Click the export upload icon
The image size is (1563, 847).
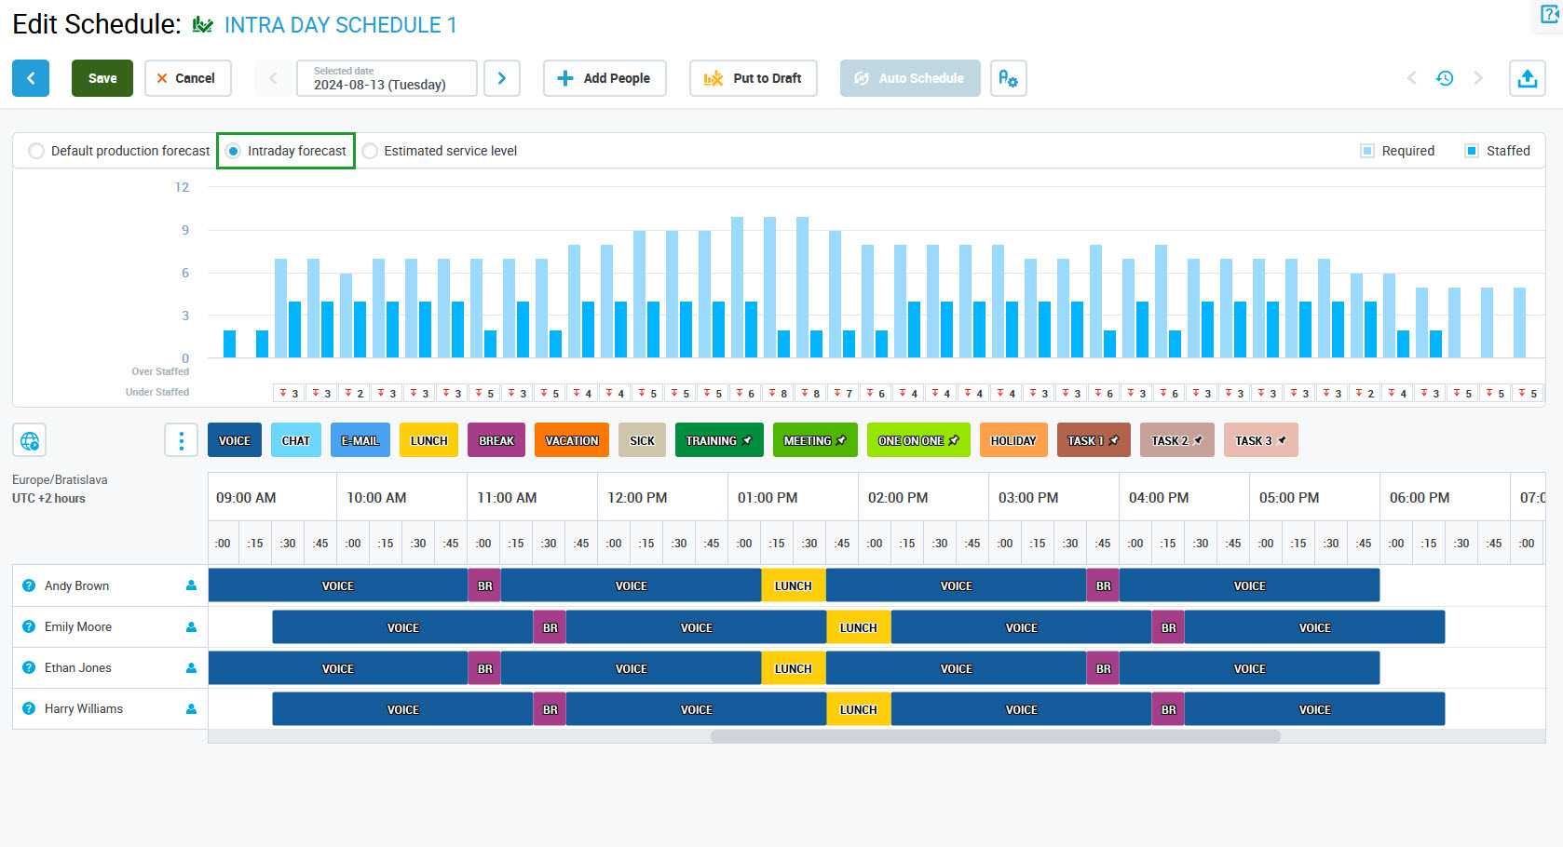1527,78
